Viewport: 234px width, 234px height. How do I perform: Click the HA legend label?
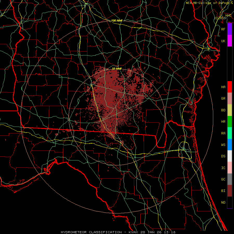click(223, 87)
